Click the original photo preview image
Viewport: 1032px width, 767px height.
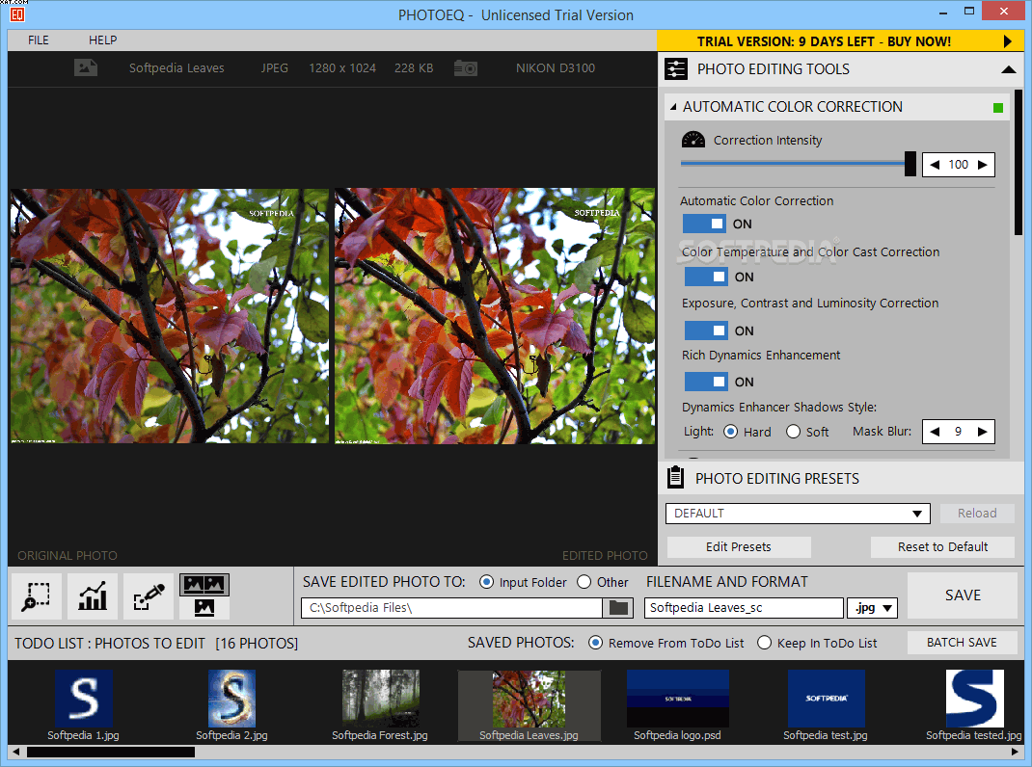click(169, 316)
